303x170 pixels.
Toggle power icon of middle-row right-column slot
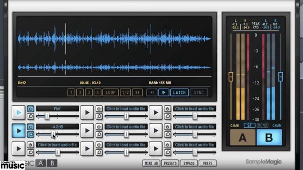click(x=168, y=127)
